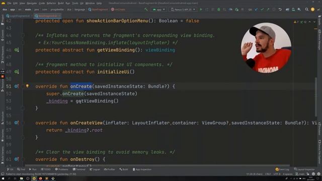This screenshot has height=181, width=322.
Task: Open the Terminal tool window
Action: coord(79,169)
